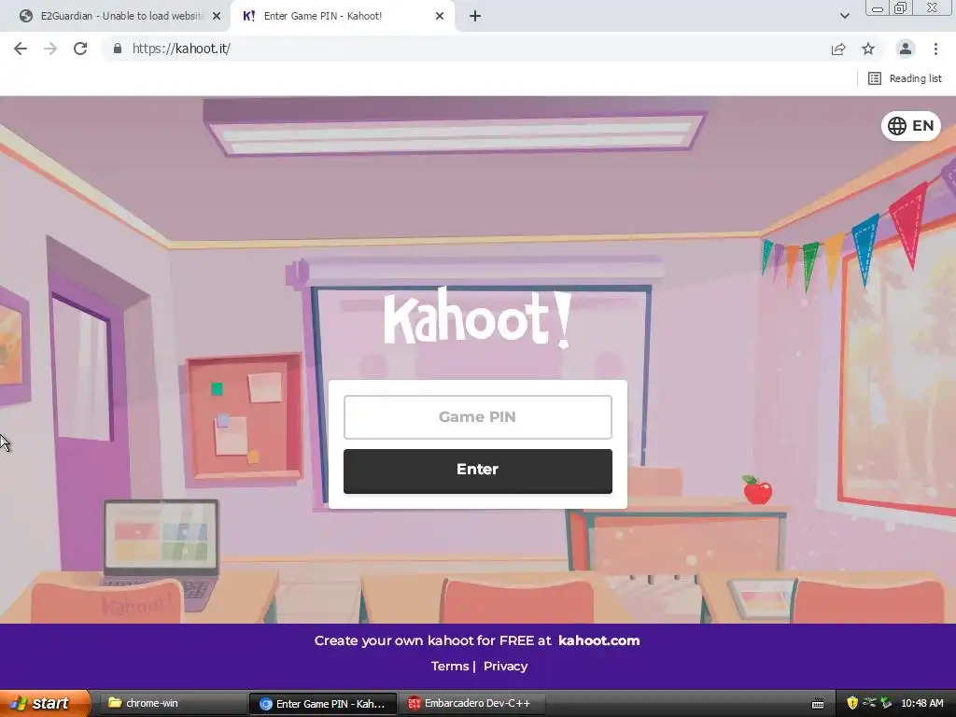Open the Chrome profile menu
The height and width of the screenshot is (717, 956).
pos(906,49)
